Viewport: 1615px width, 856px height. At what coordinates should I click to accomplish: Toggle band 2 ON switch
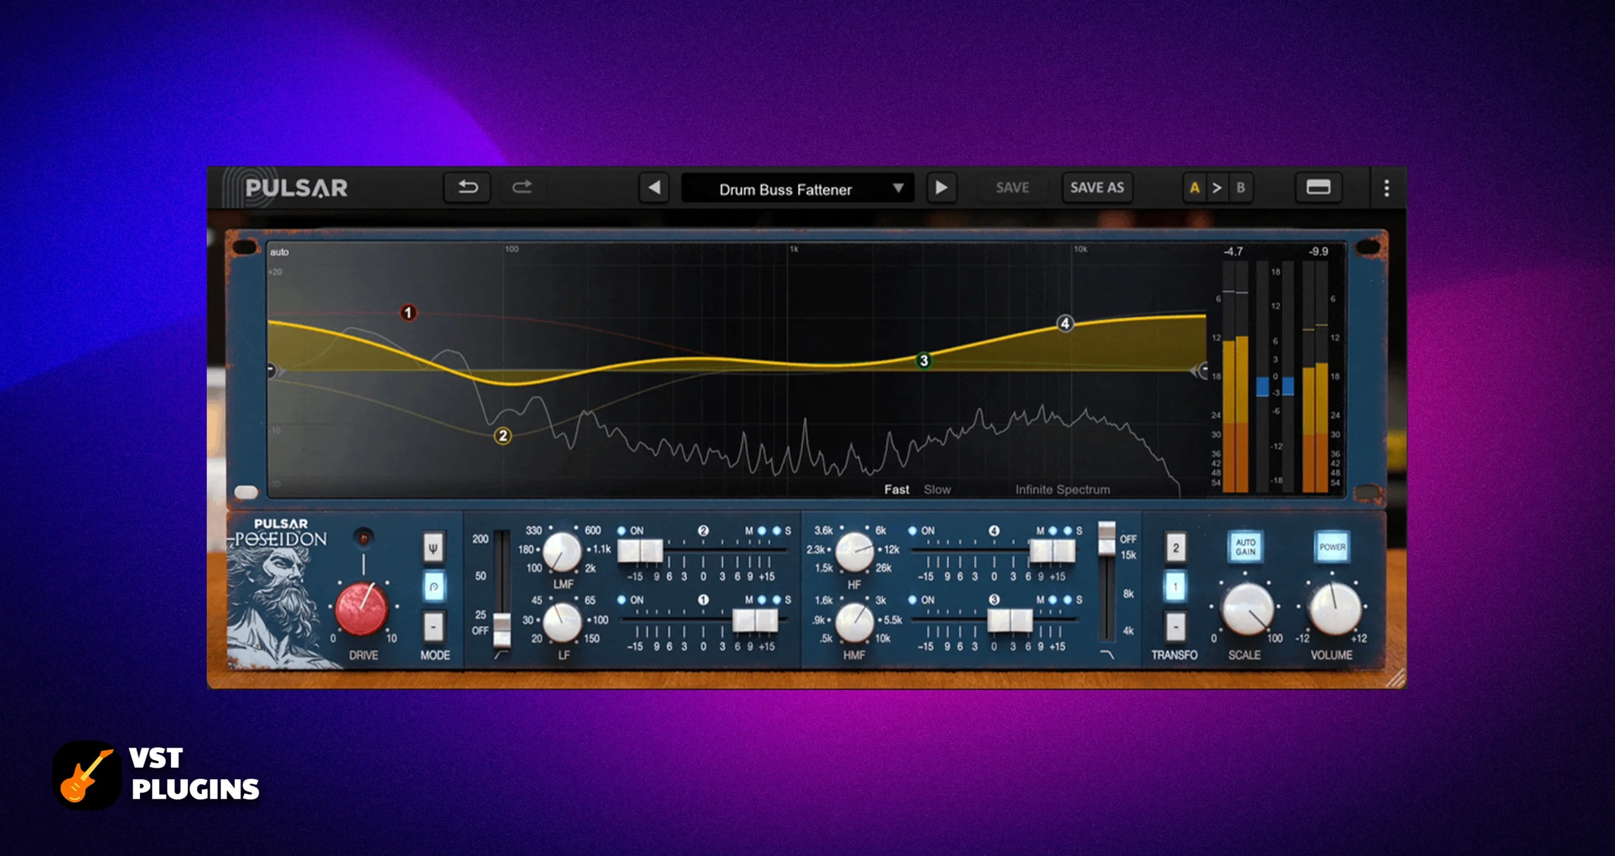(622, 531)
